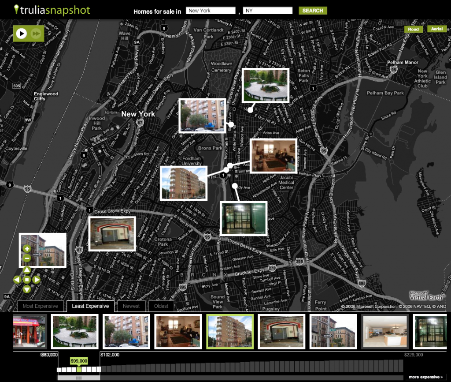Image resolution: width=451 pixels, height=382 pixels.
Task: Click the Woodlawn Cemetery map label
Action: click(x=221, y=67)
